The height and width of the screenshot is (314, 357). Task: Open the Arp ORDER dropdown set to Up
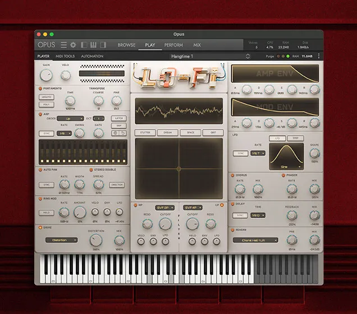[70, 118]
